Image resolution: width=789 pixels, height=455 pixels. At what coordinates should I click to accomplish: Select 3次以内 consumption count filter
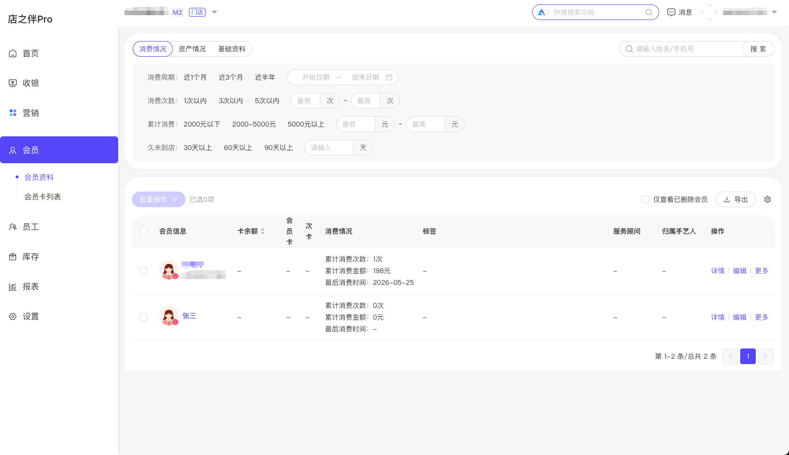(230, 101)
